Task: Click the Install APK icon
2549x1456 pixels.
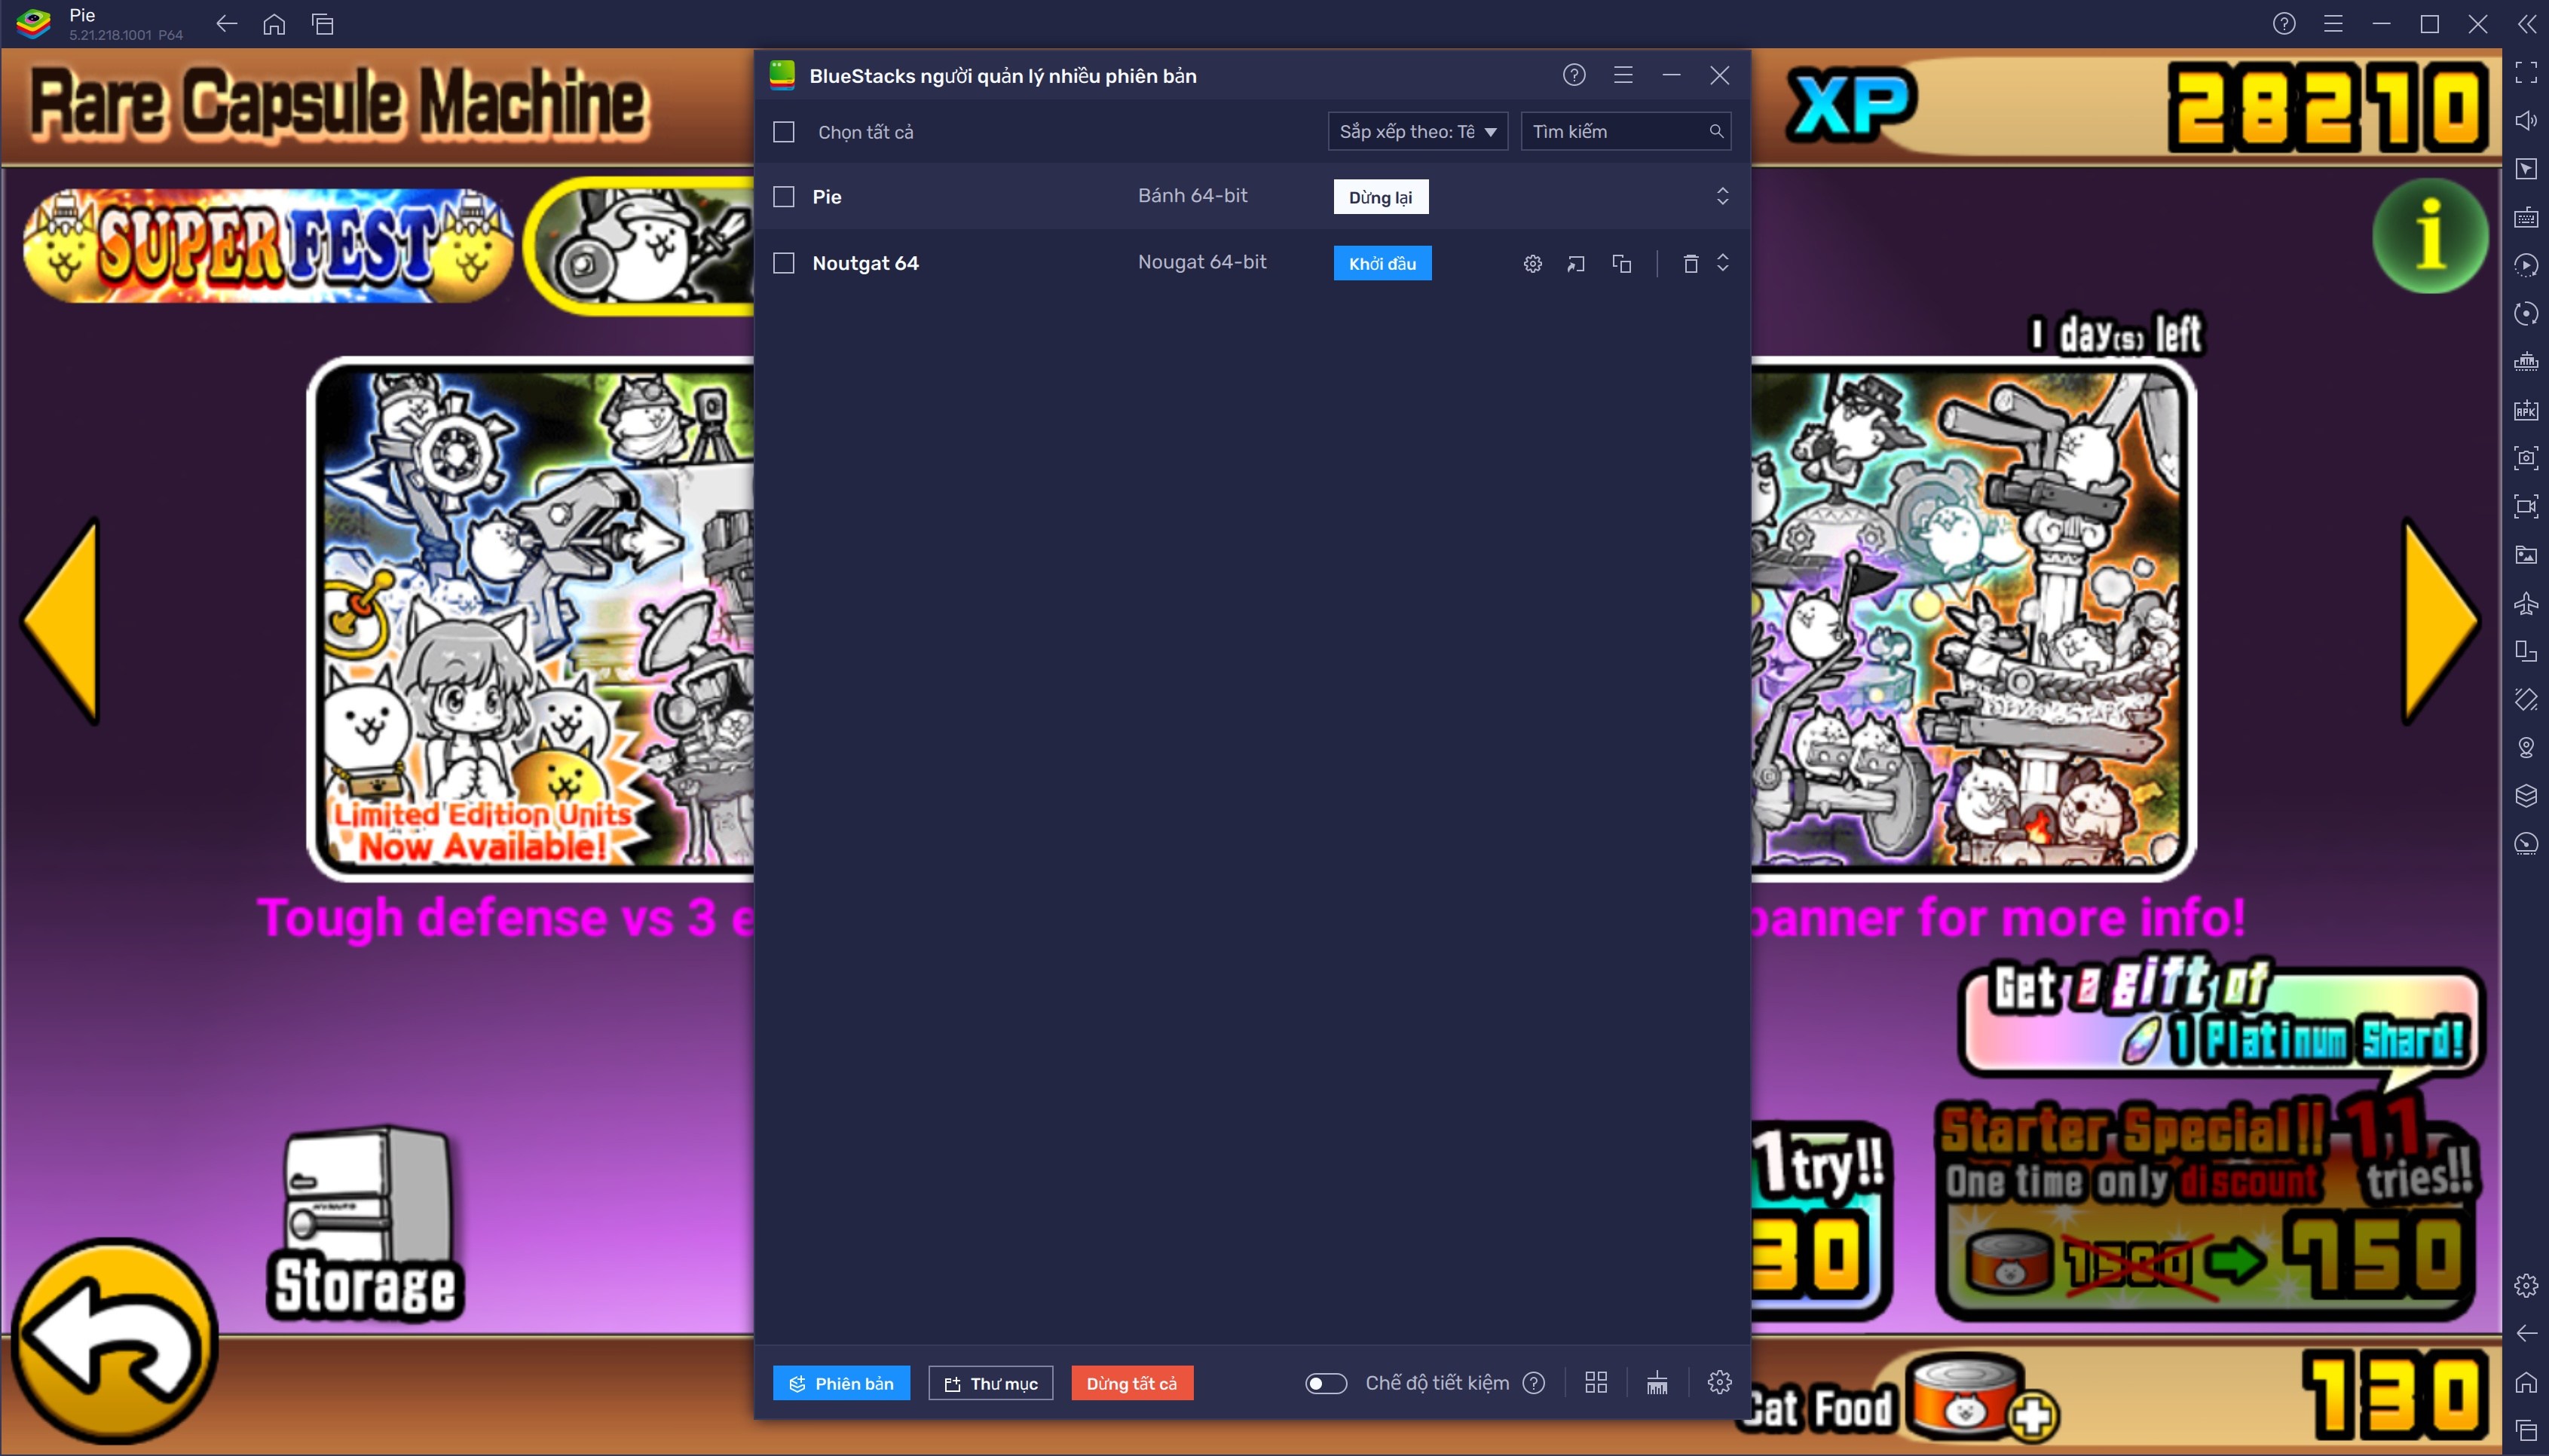Action: coord(2525,409)
